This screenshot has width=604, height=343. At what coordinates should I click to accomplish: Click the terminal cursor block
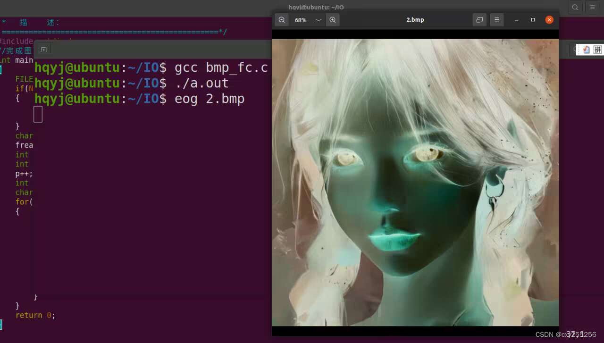click(38, 114)
